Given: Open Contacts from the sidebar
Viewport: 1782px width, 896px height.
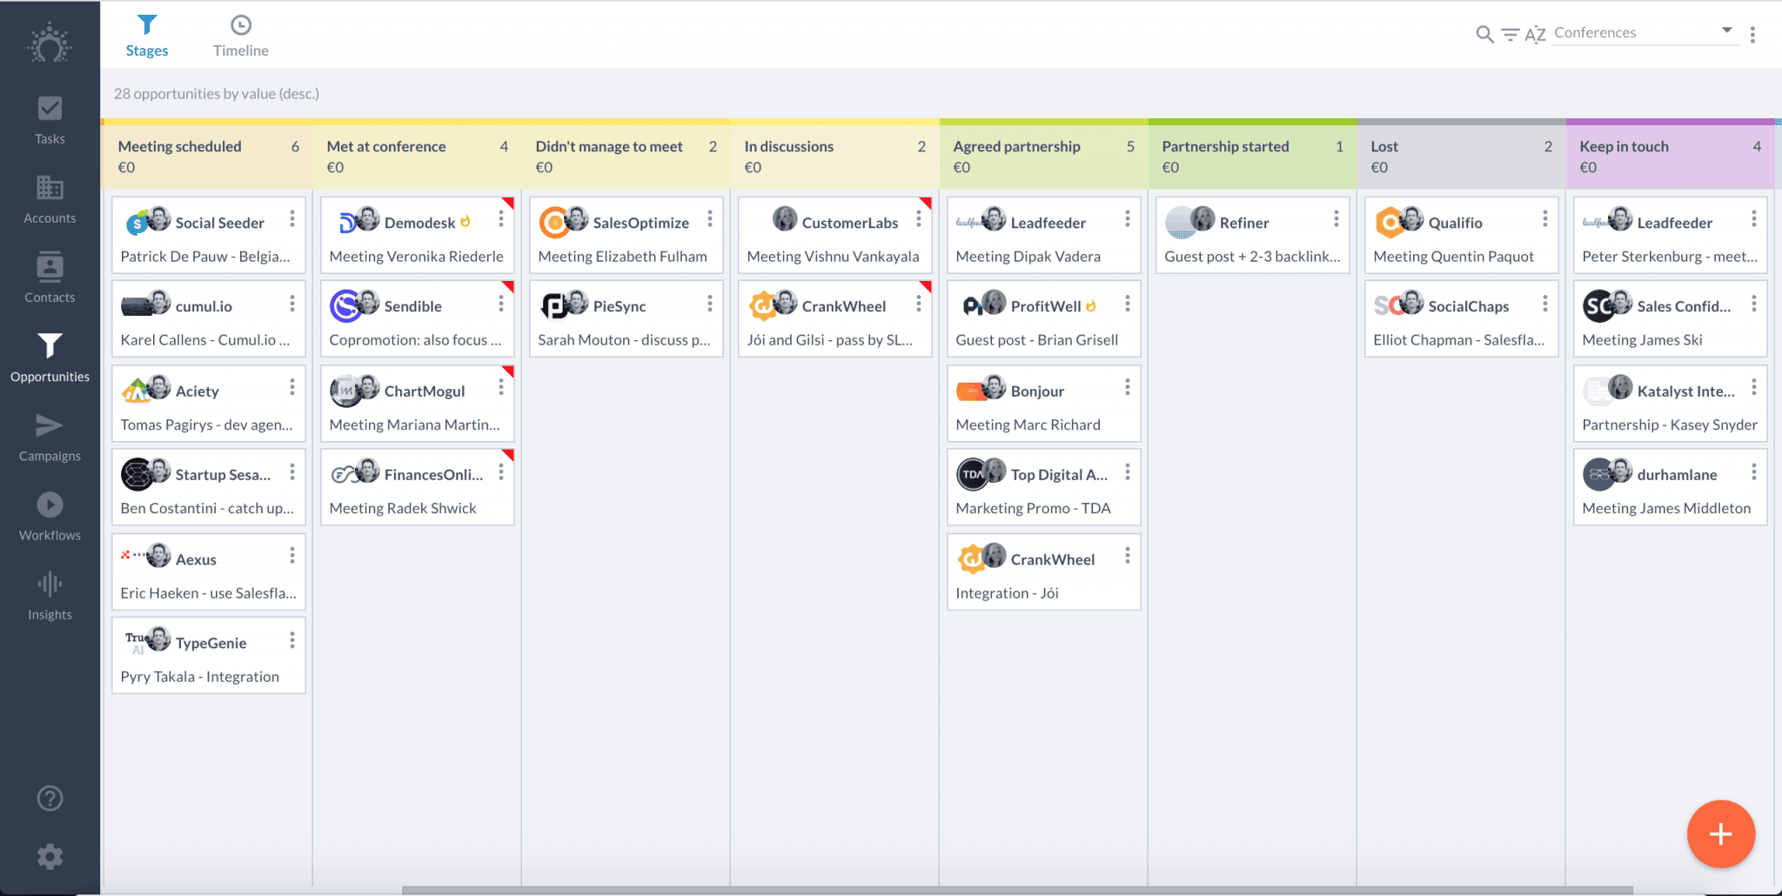Looking at the screenshot, I should coord(50,278).
